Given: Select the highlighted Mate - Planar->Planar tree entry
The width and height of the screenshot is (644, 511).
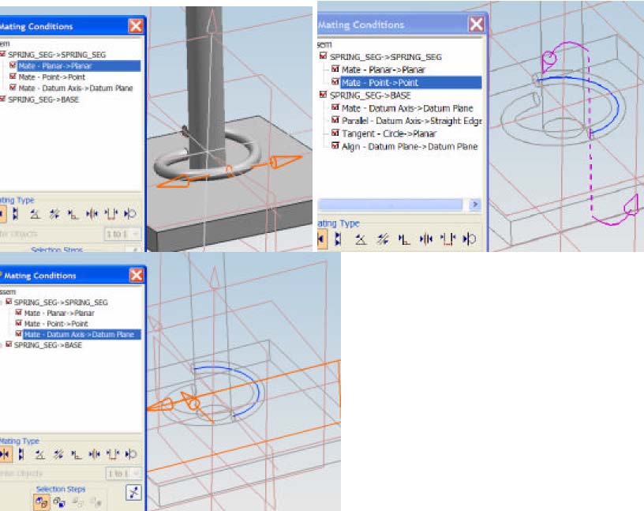Looking at the screenshot, I should click(54, 66).
